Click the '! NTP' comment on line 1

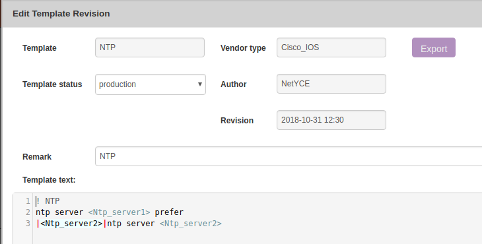click(x=48, y=201)
